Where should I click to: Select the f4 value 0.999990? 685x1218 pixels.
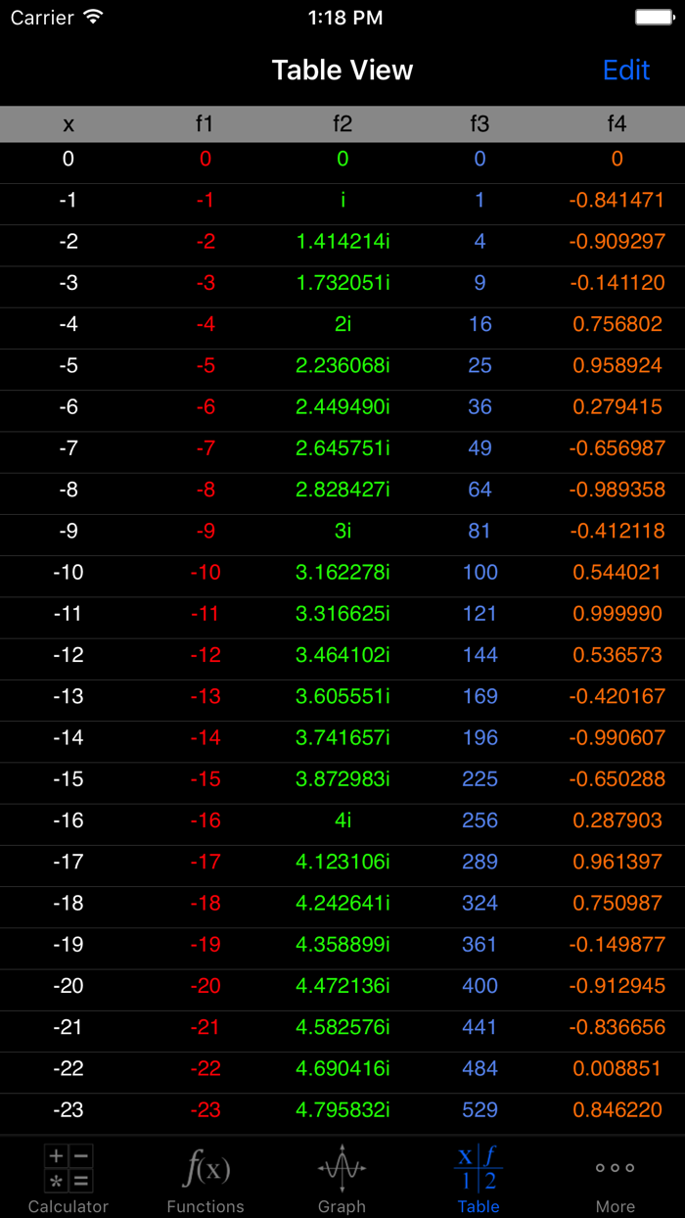click(x=616, y=614)
